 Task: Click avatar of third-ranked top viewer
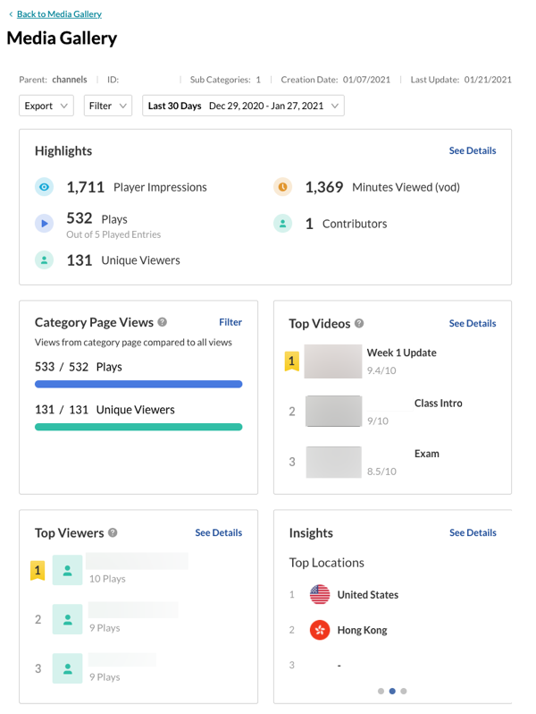(x=67, y=668)
